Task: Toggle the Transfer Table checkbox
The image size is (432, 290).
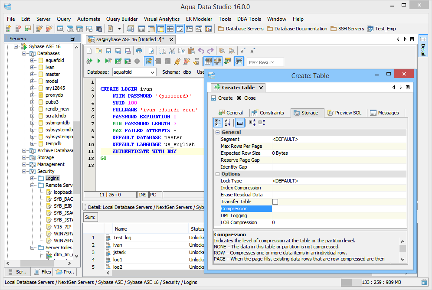Action: point(275,202)
